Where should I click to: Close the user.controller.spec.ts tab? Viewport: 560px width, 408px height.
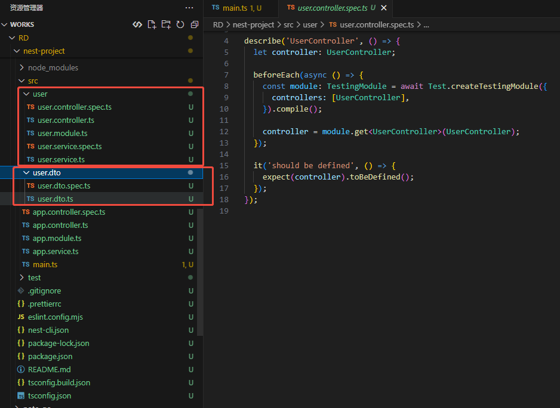click(384, 8)
